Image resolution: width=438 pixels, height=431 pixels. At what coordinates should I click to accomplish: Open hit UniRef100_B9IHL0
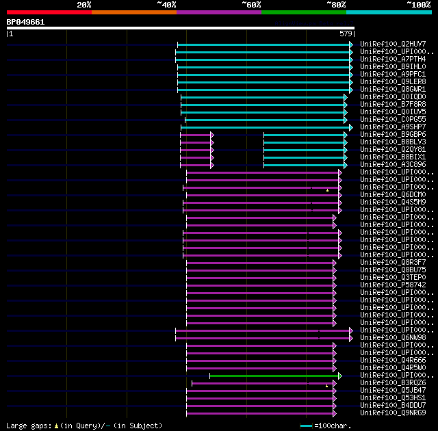tap(393, 67)
